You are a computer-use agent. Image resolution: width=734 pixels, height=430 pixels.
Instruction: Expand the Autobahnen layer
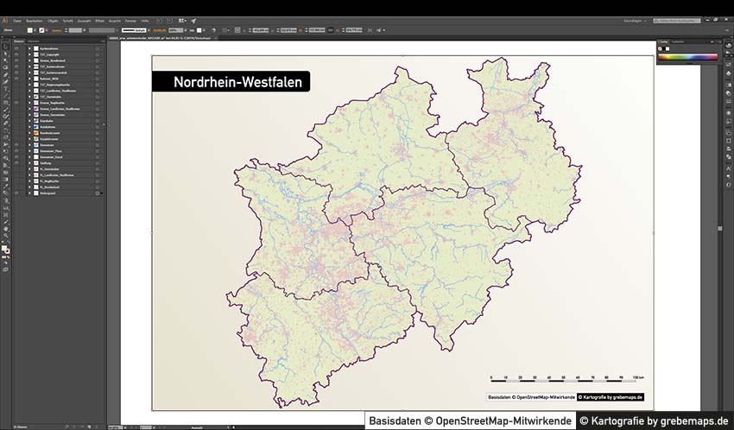[28, 126]
